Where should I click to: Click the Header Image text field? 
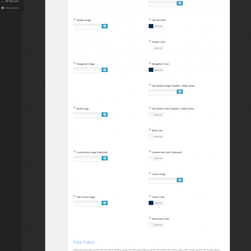[87, 26]
